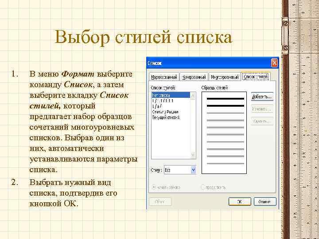Screen dimensions: 319x239
Task: Close the Список dialog with the X
Action: [x=274, y=63]
